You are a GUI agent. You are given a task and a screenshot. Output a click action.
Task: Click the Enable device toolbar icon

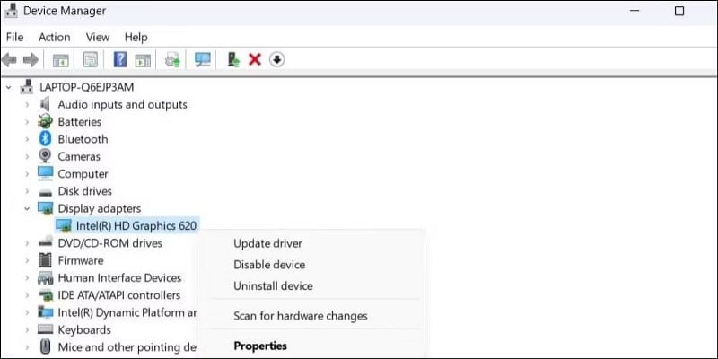click(233, 59)
